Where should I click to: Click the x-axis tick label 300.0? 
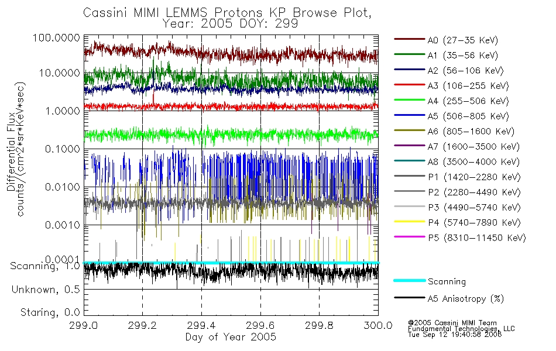tap(378, 325)
